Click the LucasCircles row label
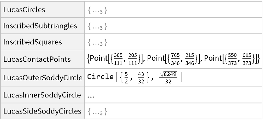The width and height of the screenshot is (263, 129). (24, 10)
